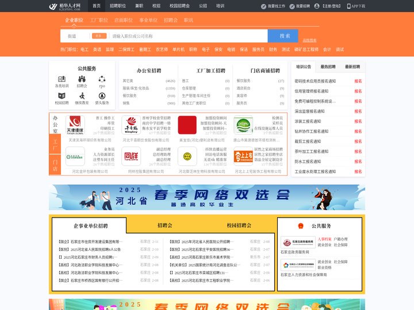Screen dimensions: 414x310
Task: Select the 企业职位 search tab
Action: (x=74, y=20)
